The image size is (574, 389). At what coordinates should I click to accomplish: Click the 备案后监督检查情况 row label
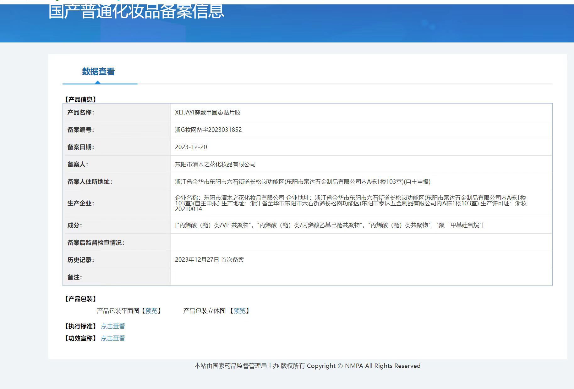(x=96, y=243)
